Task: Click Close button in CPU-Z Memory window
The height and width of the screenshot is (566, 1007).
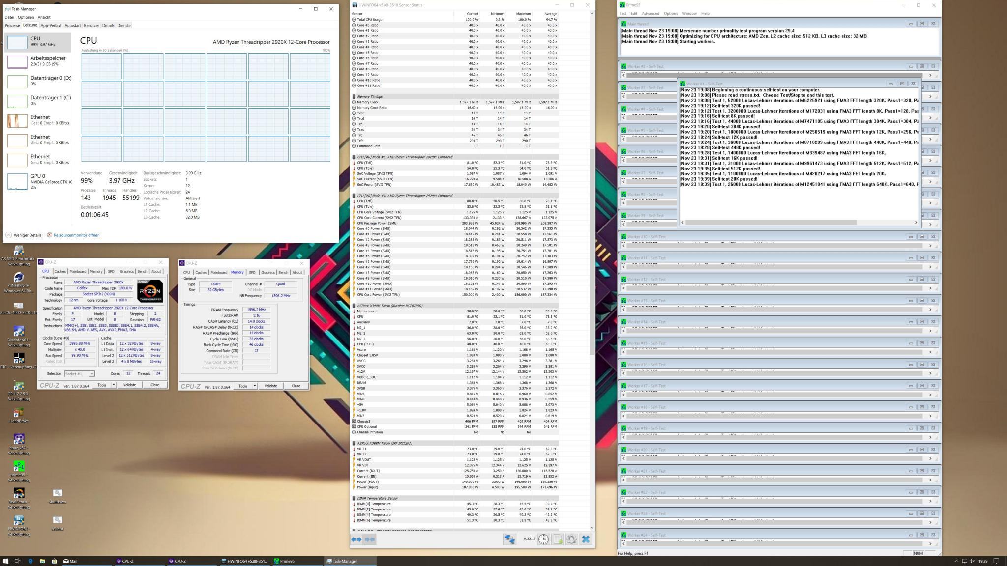Action: click(x=296, y=386)
